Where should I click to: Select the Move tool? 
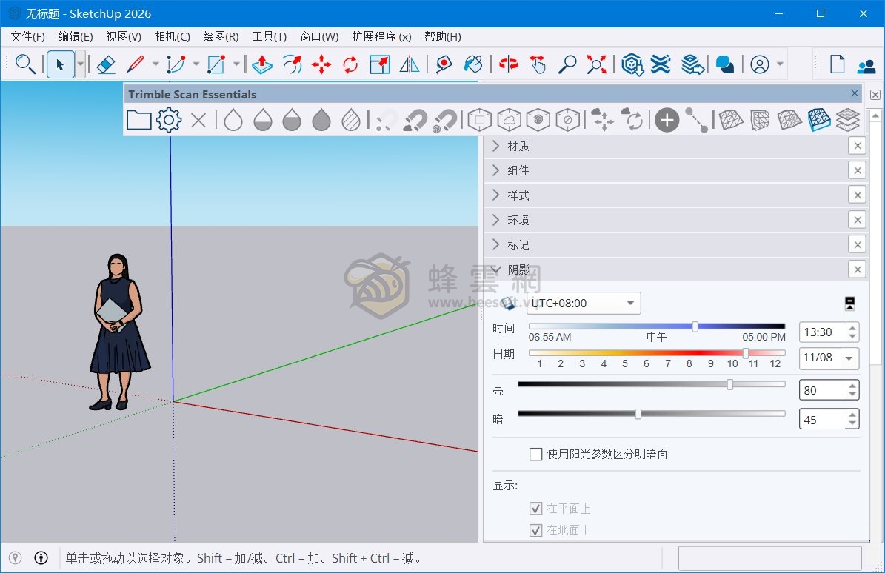321,64
